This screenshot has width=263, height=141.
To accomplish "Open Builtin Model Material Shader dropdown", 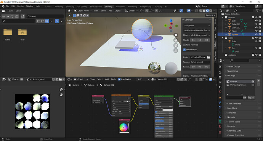I will tap(197, 30).
